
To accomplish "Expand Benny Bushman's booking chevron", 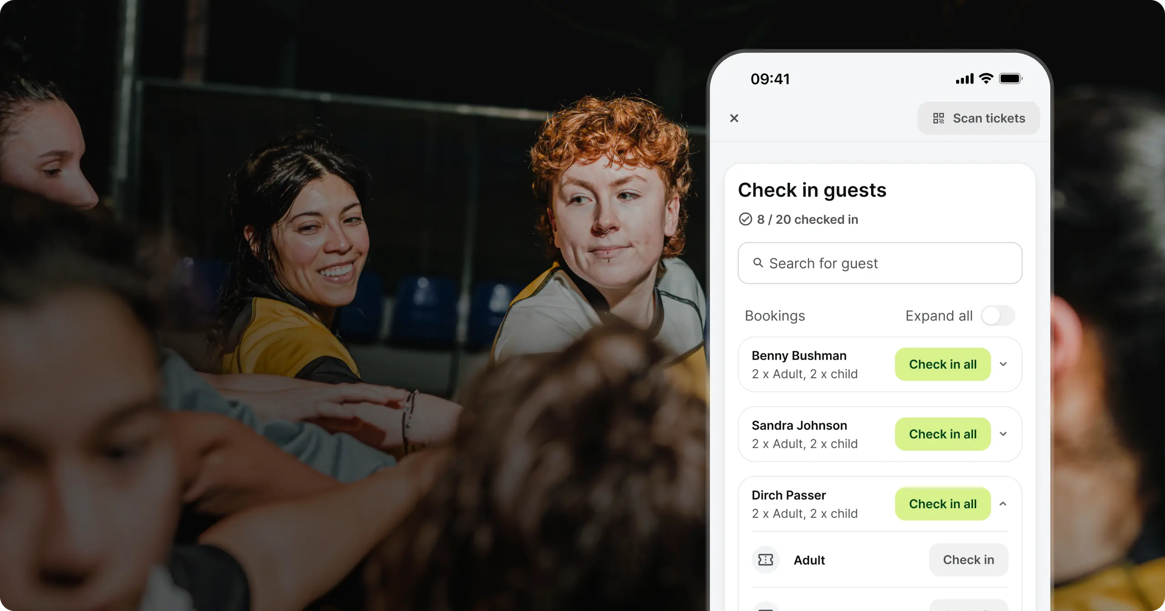I will coord(1003,364).
